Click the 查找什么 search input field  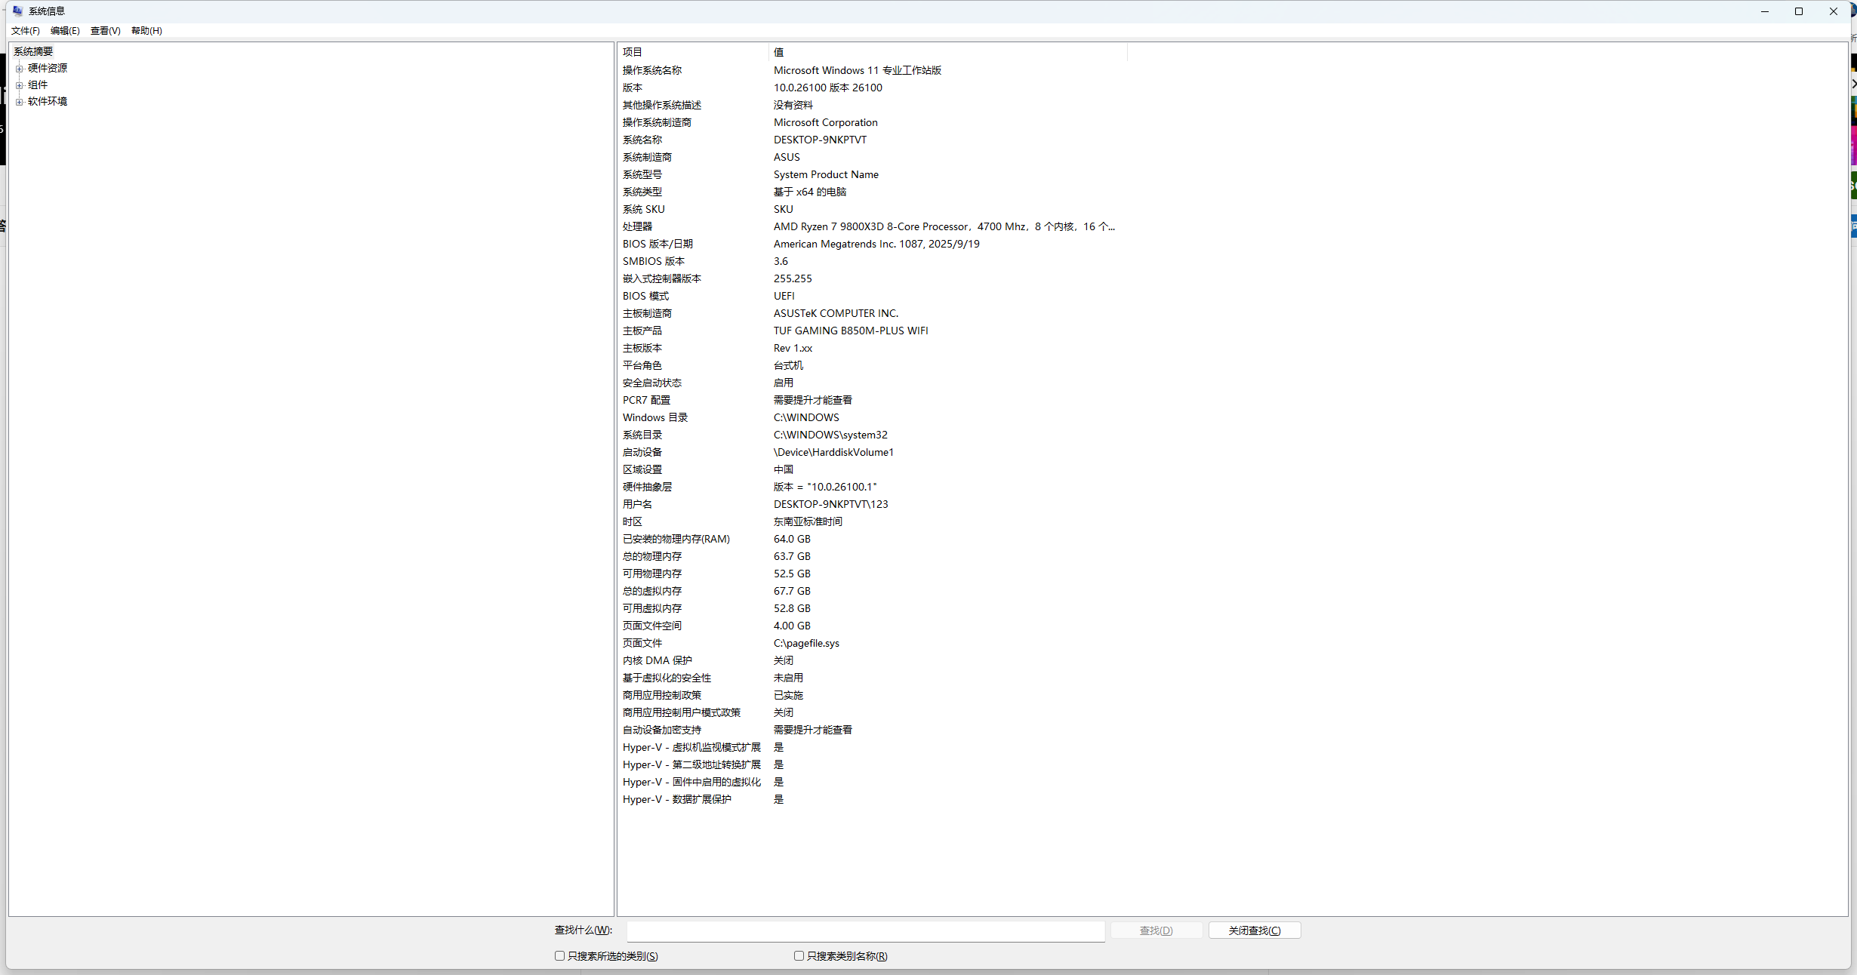tap(866, 930)
